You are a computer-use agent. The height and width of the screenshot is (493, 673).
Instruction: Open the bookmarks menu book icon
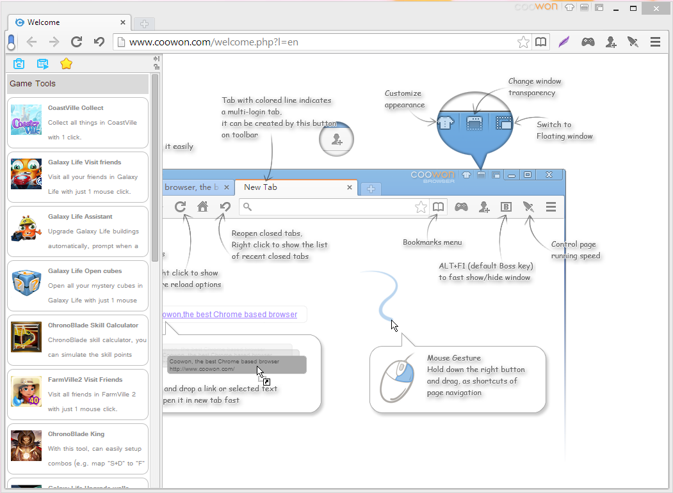click(x=541, y=42)
